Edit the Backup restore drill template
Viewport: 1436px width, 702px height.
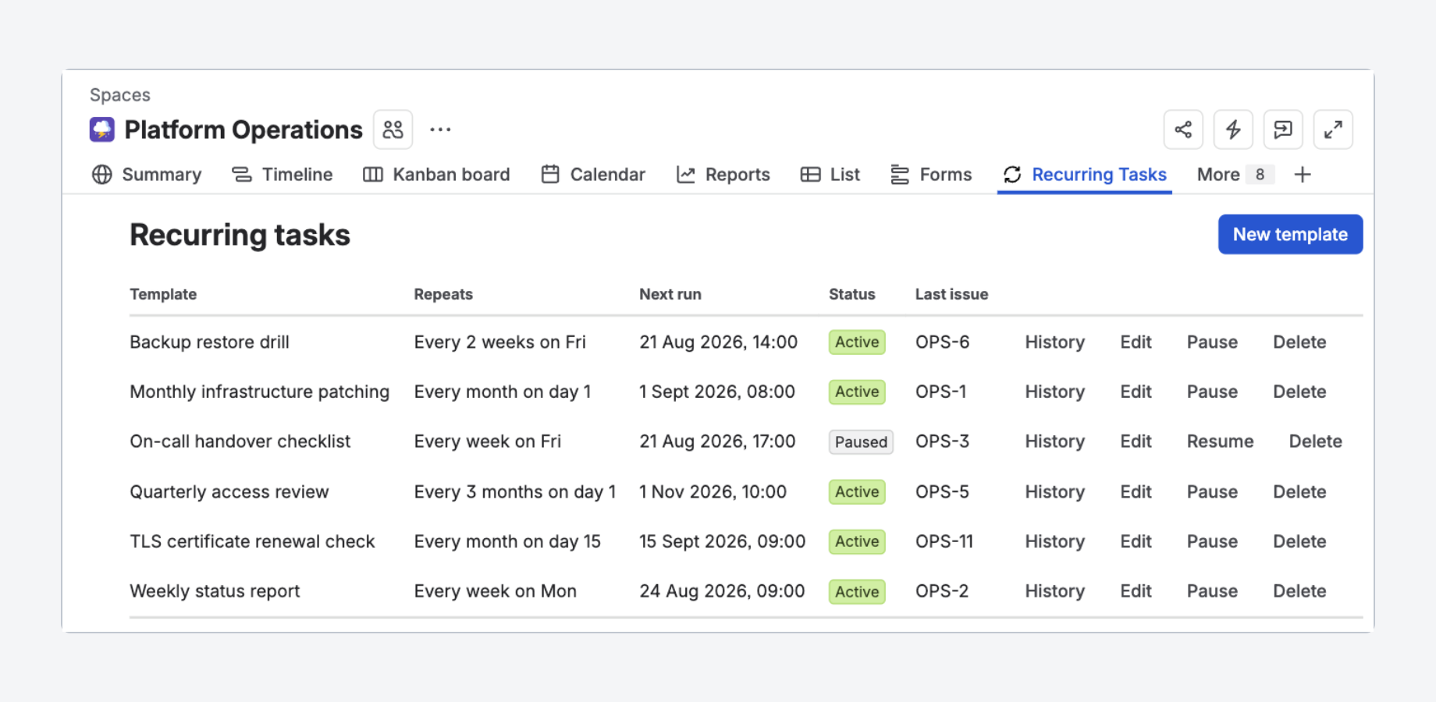[1136, 342]
